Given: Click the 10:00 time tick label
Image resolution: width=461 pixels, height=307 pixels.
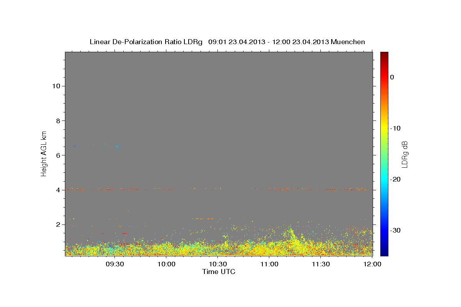Looking at the screenshot, I should (x=166, y=264).
